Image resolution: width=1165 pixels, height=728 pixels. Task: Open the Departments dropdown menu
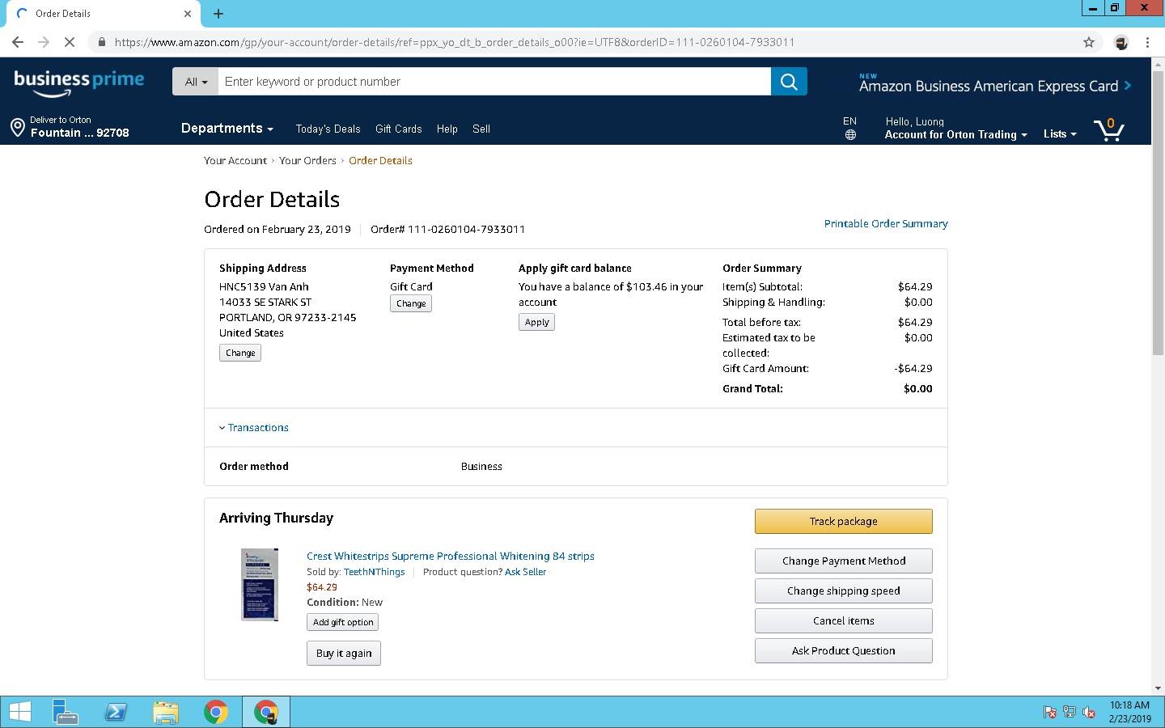227,129
